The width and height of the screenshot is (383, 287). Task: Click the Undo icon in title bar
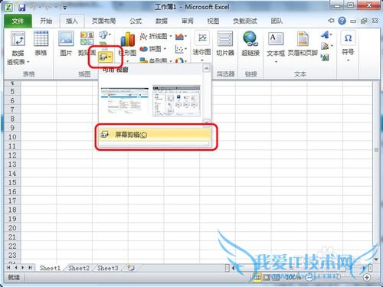pos(33,8)
